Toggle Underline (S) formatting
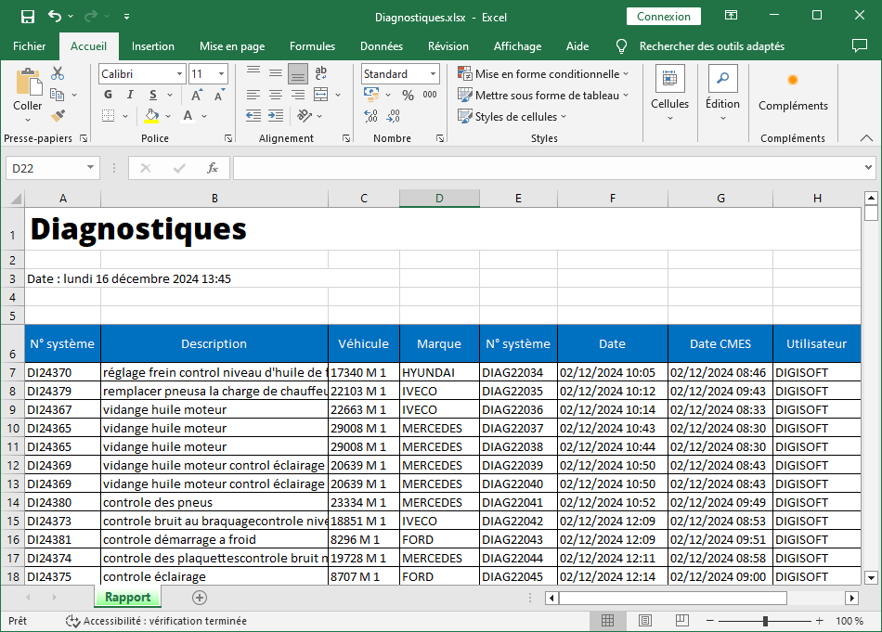The height and width of the screenshot is (632, 882). [x=153, y=95]
